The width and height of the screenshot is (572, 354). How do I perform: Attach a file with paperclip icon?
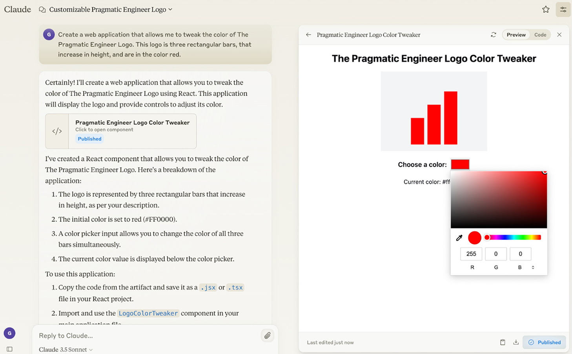coord(267,336)
